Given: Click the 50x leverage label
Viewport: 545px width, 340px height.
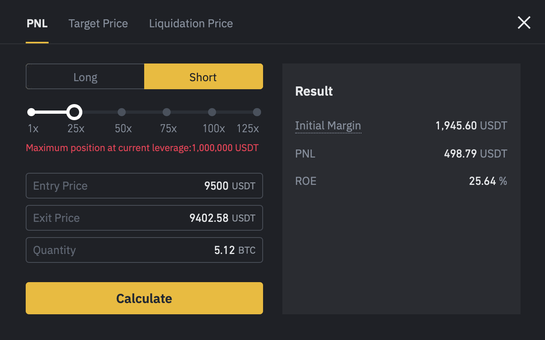Looking at the screenshot, I should [123, 129].
